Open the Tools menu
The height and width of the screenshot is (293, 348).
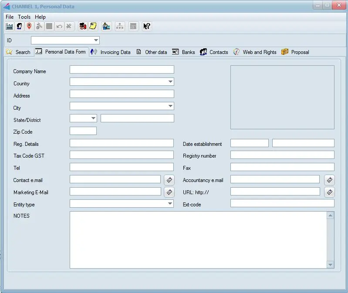click(x=24, y=17)
